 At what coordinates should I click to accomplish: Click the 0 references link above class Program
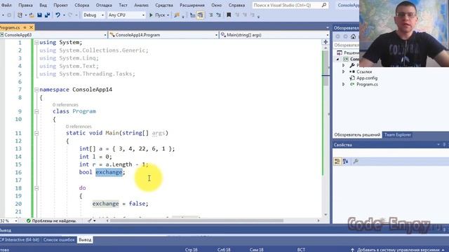point(65,105)
